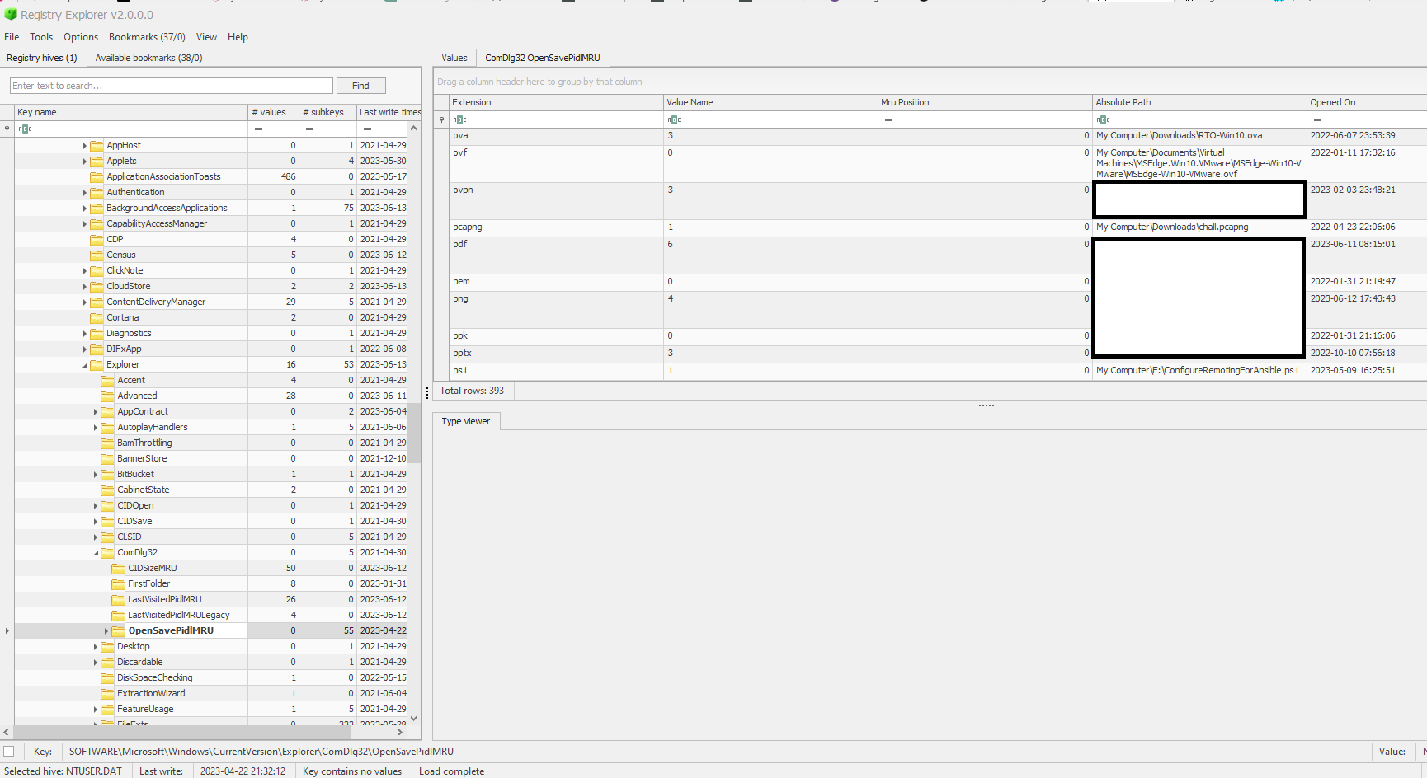Click the Authentication folder icon
This screenshot has width=1427, height=778.
coord(97,192)
